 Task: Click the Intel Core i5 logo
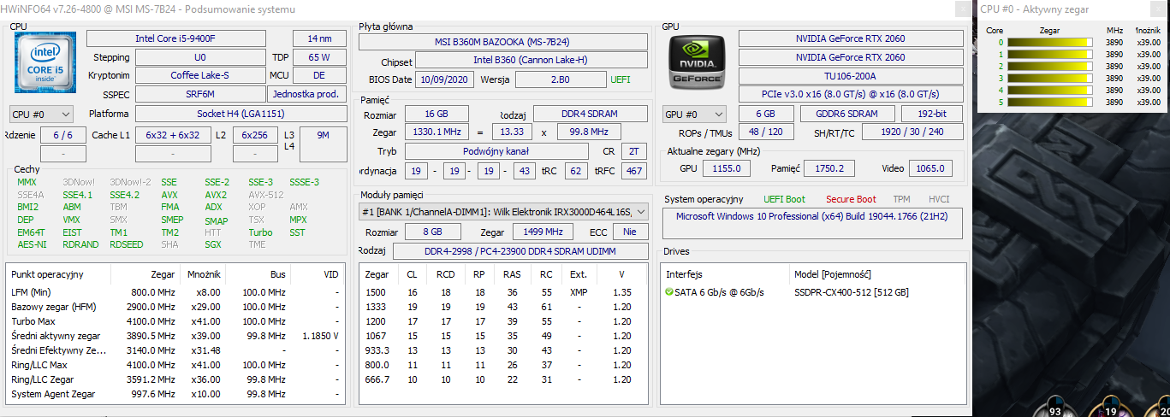[x=45, y=62]
